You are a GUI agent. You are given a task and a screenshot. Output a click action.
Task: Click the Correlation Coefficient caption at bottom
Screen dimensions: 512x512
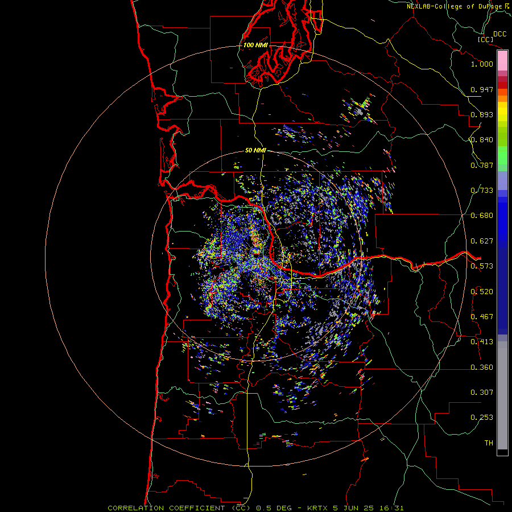click(255, 508)
